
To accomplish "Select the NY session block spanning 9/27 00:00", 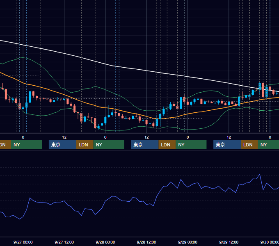I will pos(26,145).
